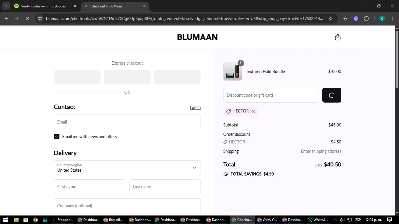Screen dimensions: 399x224
Task: Open the shopping bag cart icon
Action: (x=338, y=37)
